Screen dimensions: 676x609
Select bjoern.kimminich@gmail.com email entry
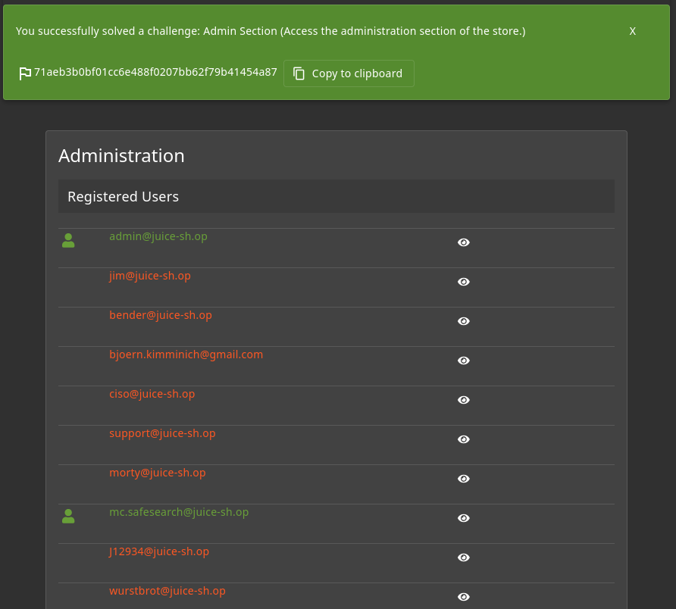click(x=186, y=354)
